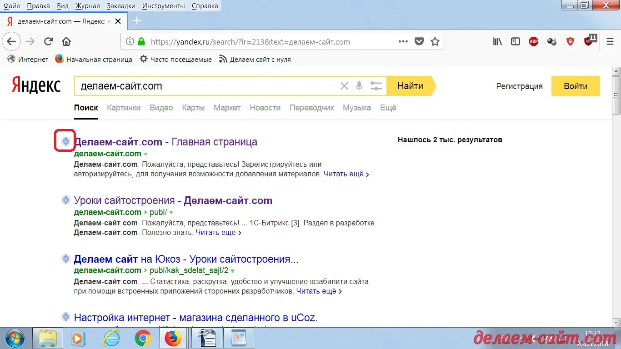Open the Журнал menu
This screenshot has width=621, height=349.
(88, 6)
